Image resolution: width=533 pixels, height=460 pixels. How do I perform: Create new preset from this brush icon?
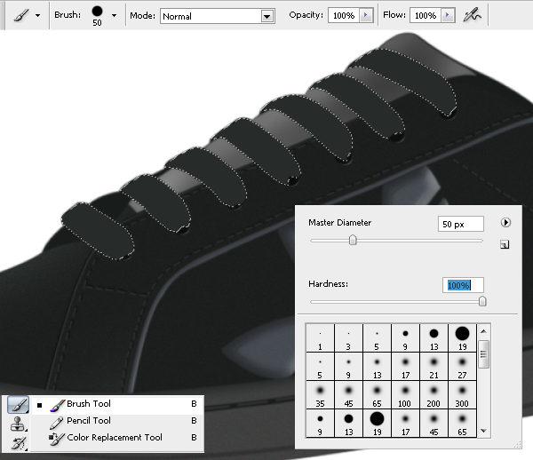(505, 244)
